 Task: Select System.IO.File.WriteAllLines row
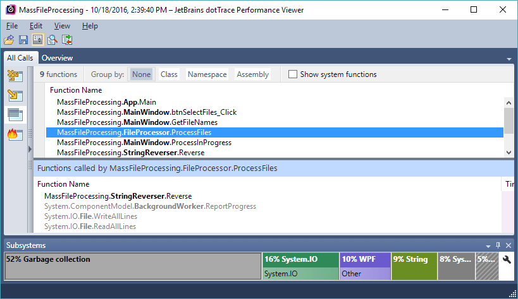268,216
